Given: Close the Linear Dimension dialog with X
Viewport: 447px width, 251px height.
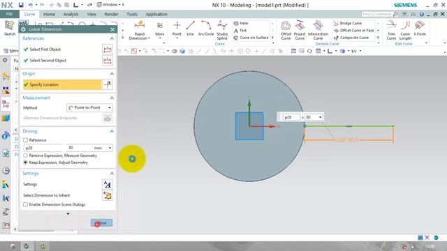Looking at the screenshot, I should pyautogui.click(x=112, y=29).
